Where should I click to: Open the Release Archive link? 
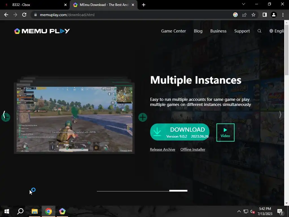point(163,149)
